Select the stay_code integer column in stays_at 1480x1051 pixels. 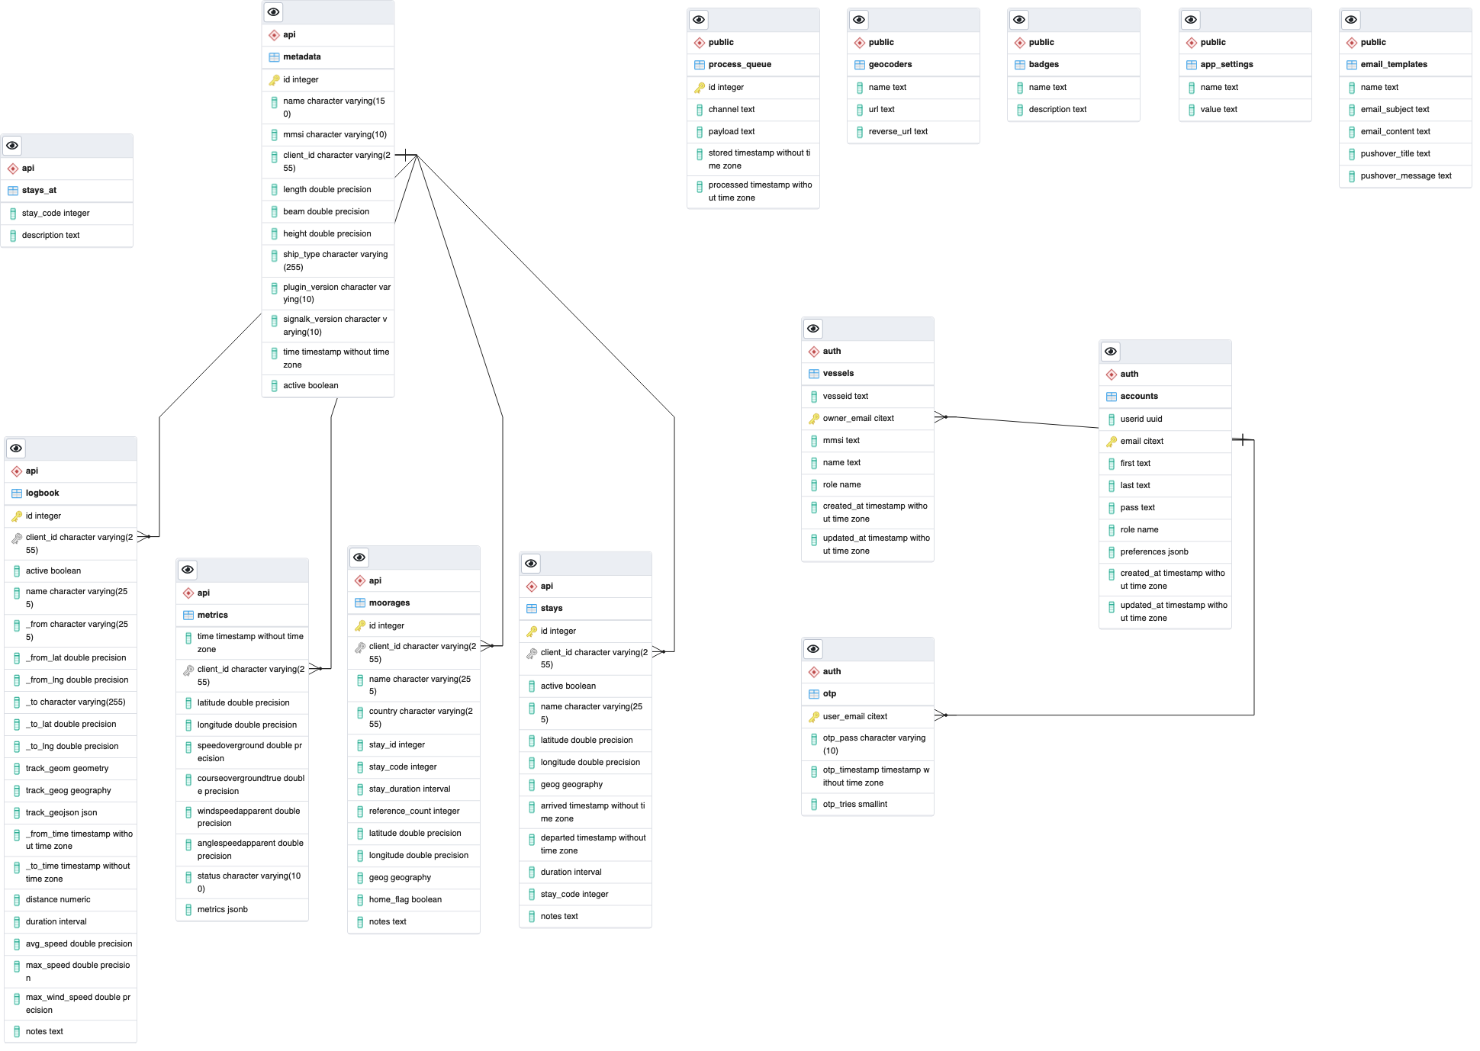coord(67,214)
